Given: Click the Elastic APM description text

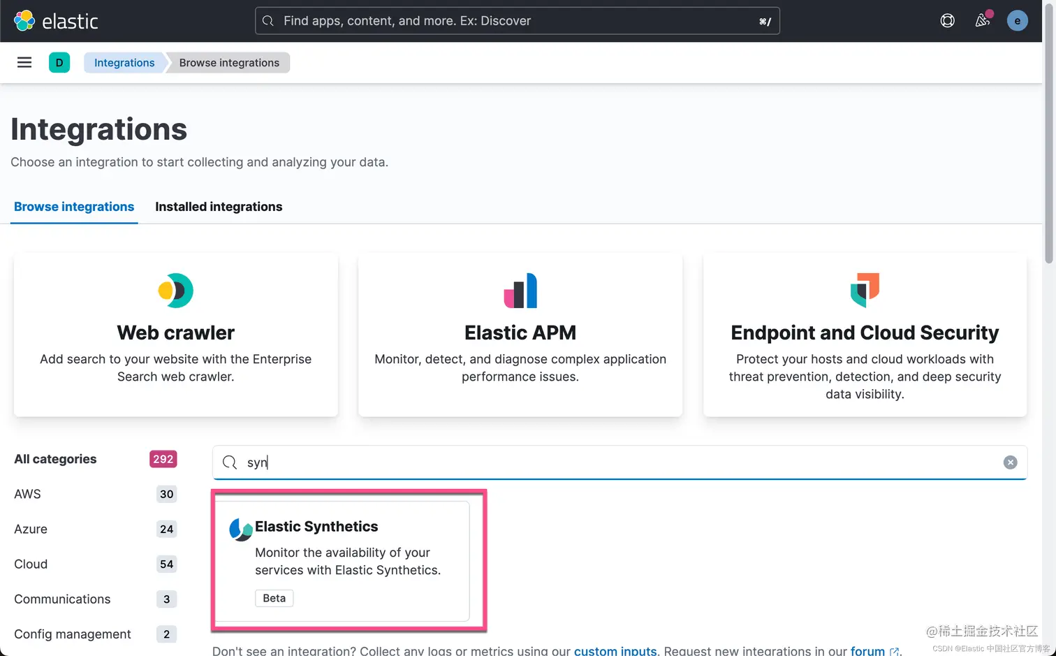Looking at the screenshot, I should point(520,367).
